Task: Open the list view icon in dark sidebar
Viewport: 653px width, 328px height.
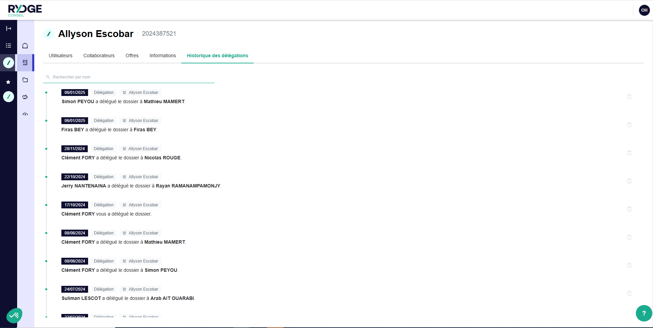Action: tap(9, 46)
